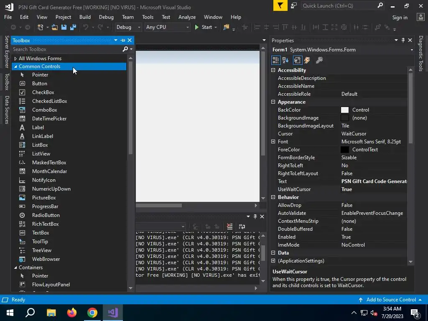This screenshot has width=428, height=321.
Task: Click the Categorized view icon in Properties
Action: 276,60
